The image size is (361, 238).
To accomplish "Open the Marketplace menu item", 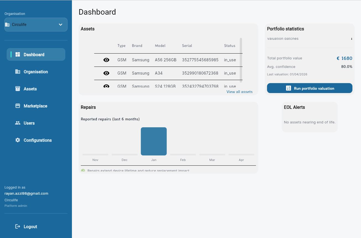I will (35, 106).
